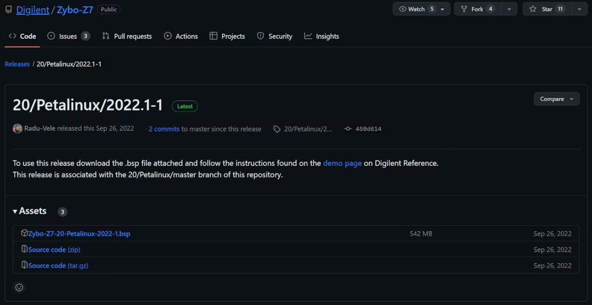Open the Zybo-Z7 repository link
This screenshot has width=592, height=305.
(75, 10)
